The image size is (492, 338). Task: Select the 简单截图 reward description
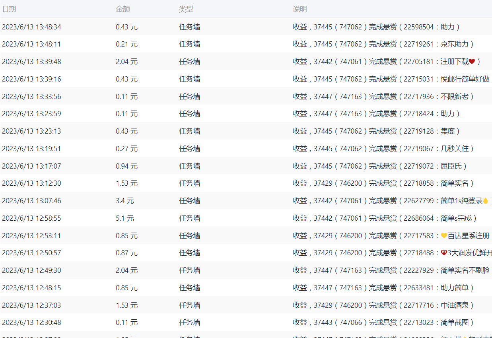coord(383,322)
